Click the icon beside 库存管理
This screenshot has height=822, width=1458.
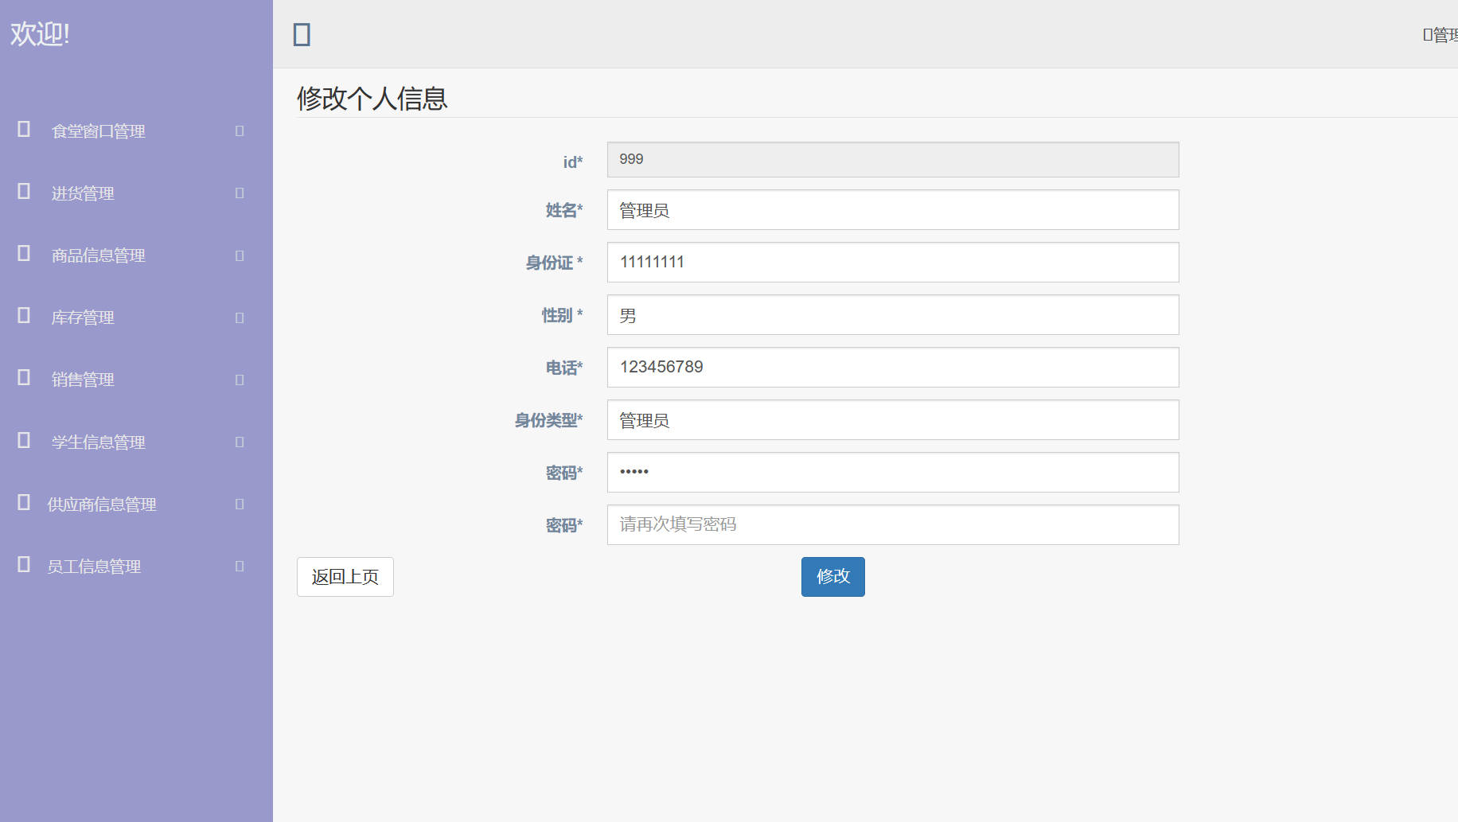pyautogui.click(x=24, y=316)
